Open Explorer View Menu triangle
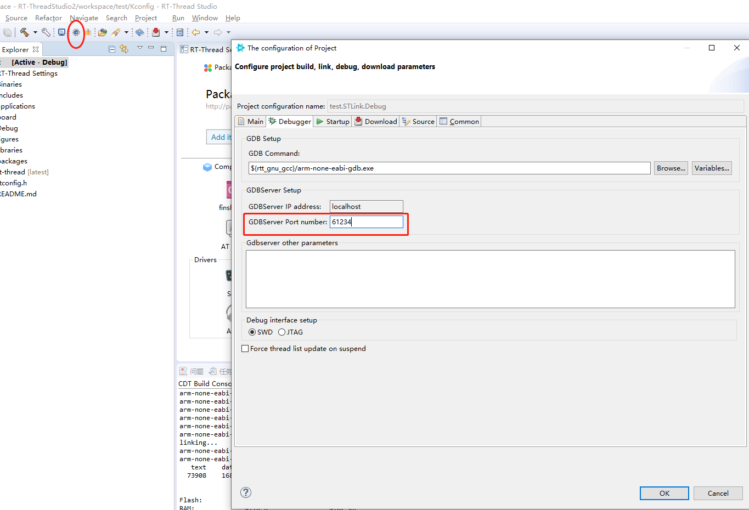 point(140,48)
